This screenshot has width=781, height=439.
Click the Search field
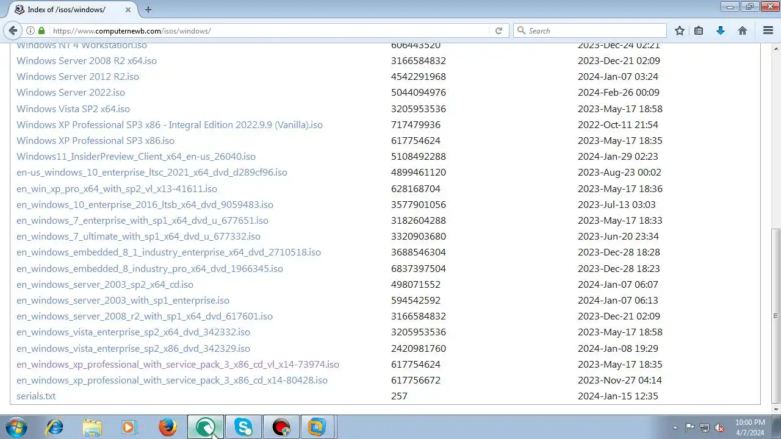click(590, 30)
